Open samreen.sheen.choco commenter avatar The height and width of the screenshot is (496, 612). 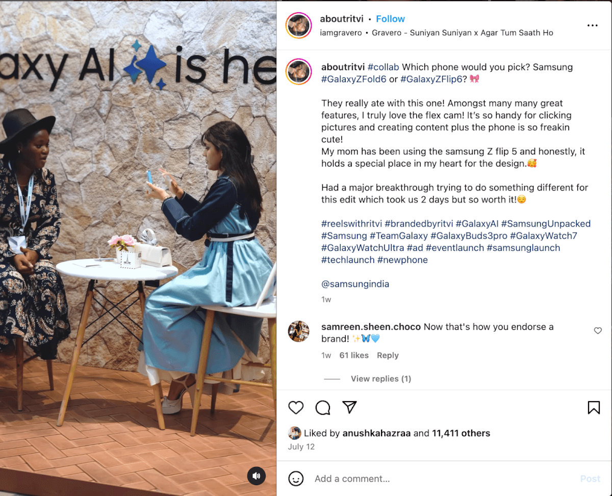click(298, 331)
